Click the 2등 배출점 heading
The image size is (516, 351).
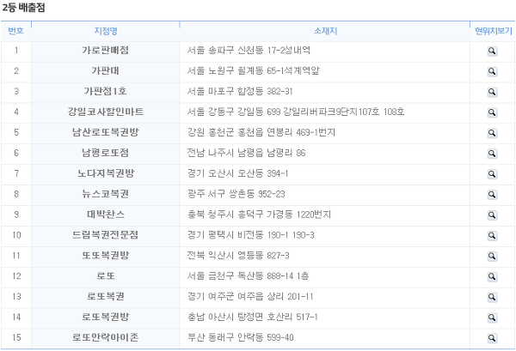23,8
